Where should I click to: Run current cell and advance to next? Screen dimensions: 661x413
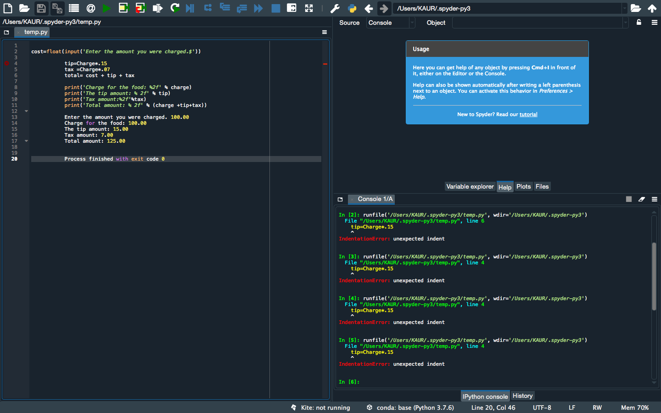tap(140, 8)
